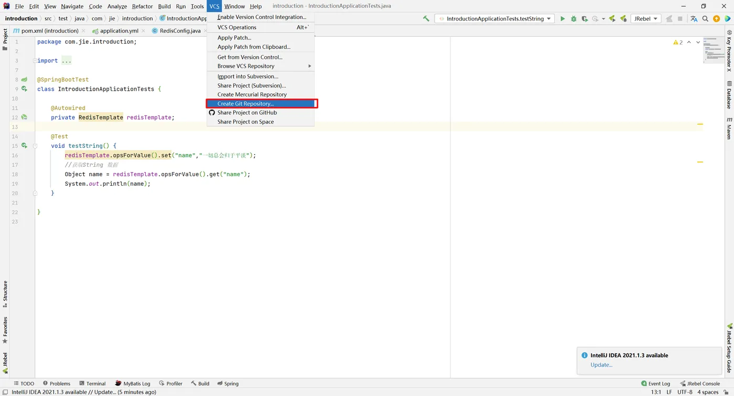Viewport: 734px width, 396px height.
Task: Open the Spring tool window
Action: pos(228,383)
